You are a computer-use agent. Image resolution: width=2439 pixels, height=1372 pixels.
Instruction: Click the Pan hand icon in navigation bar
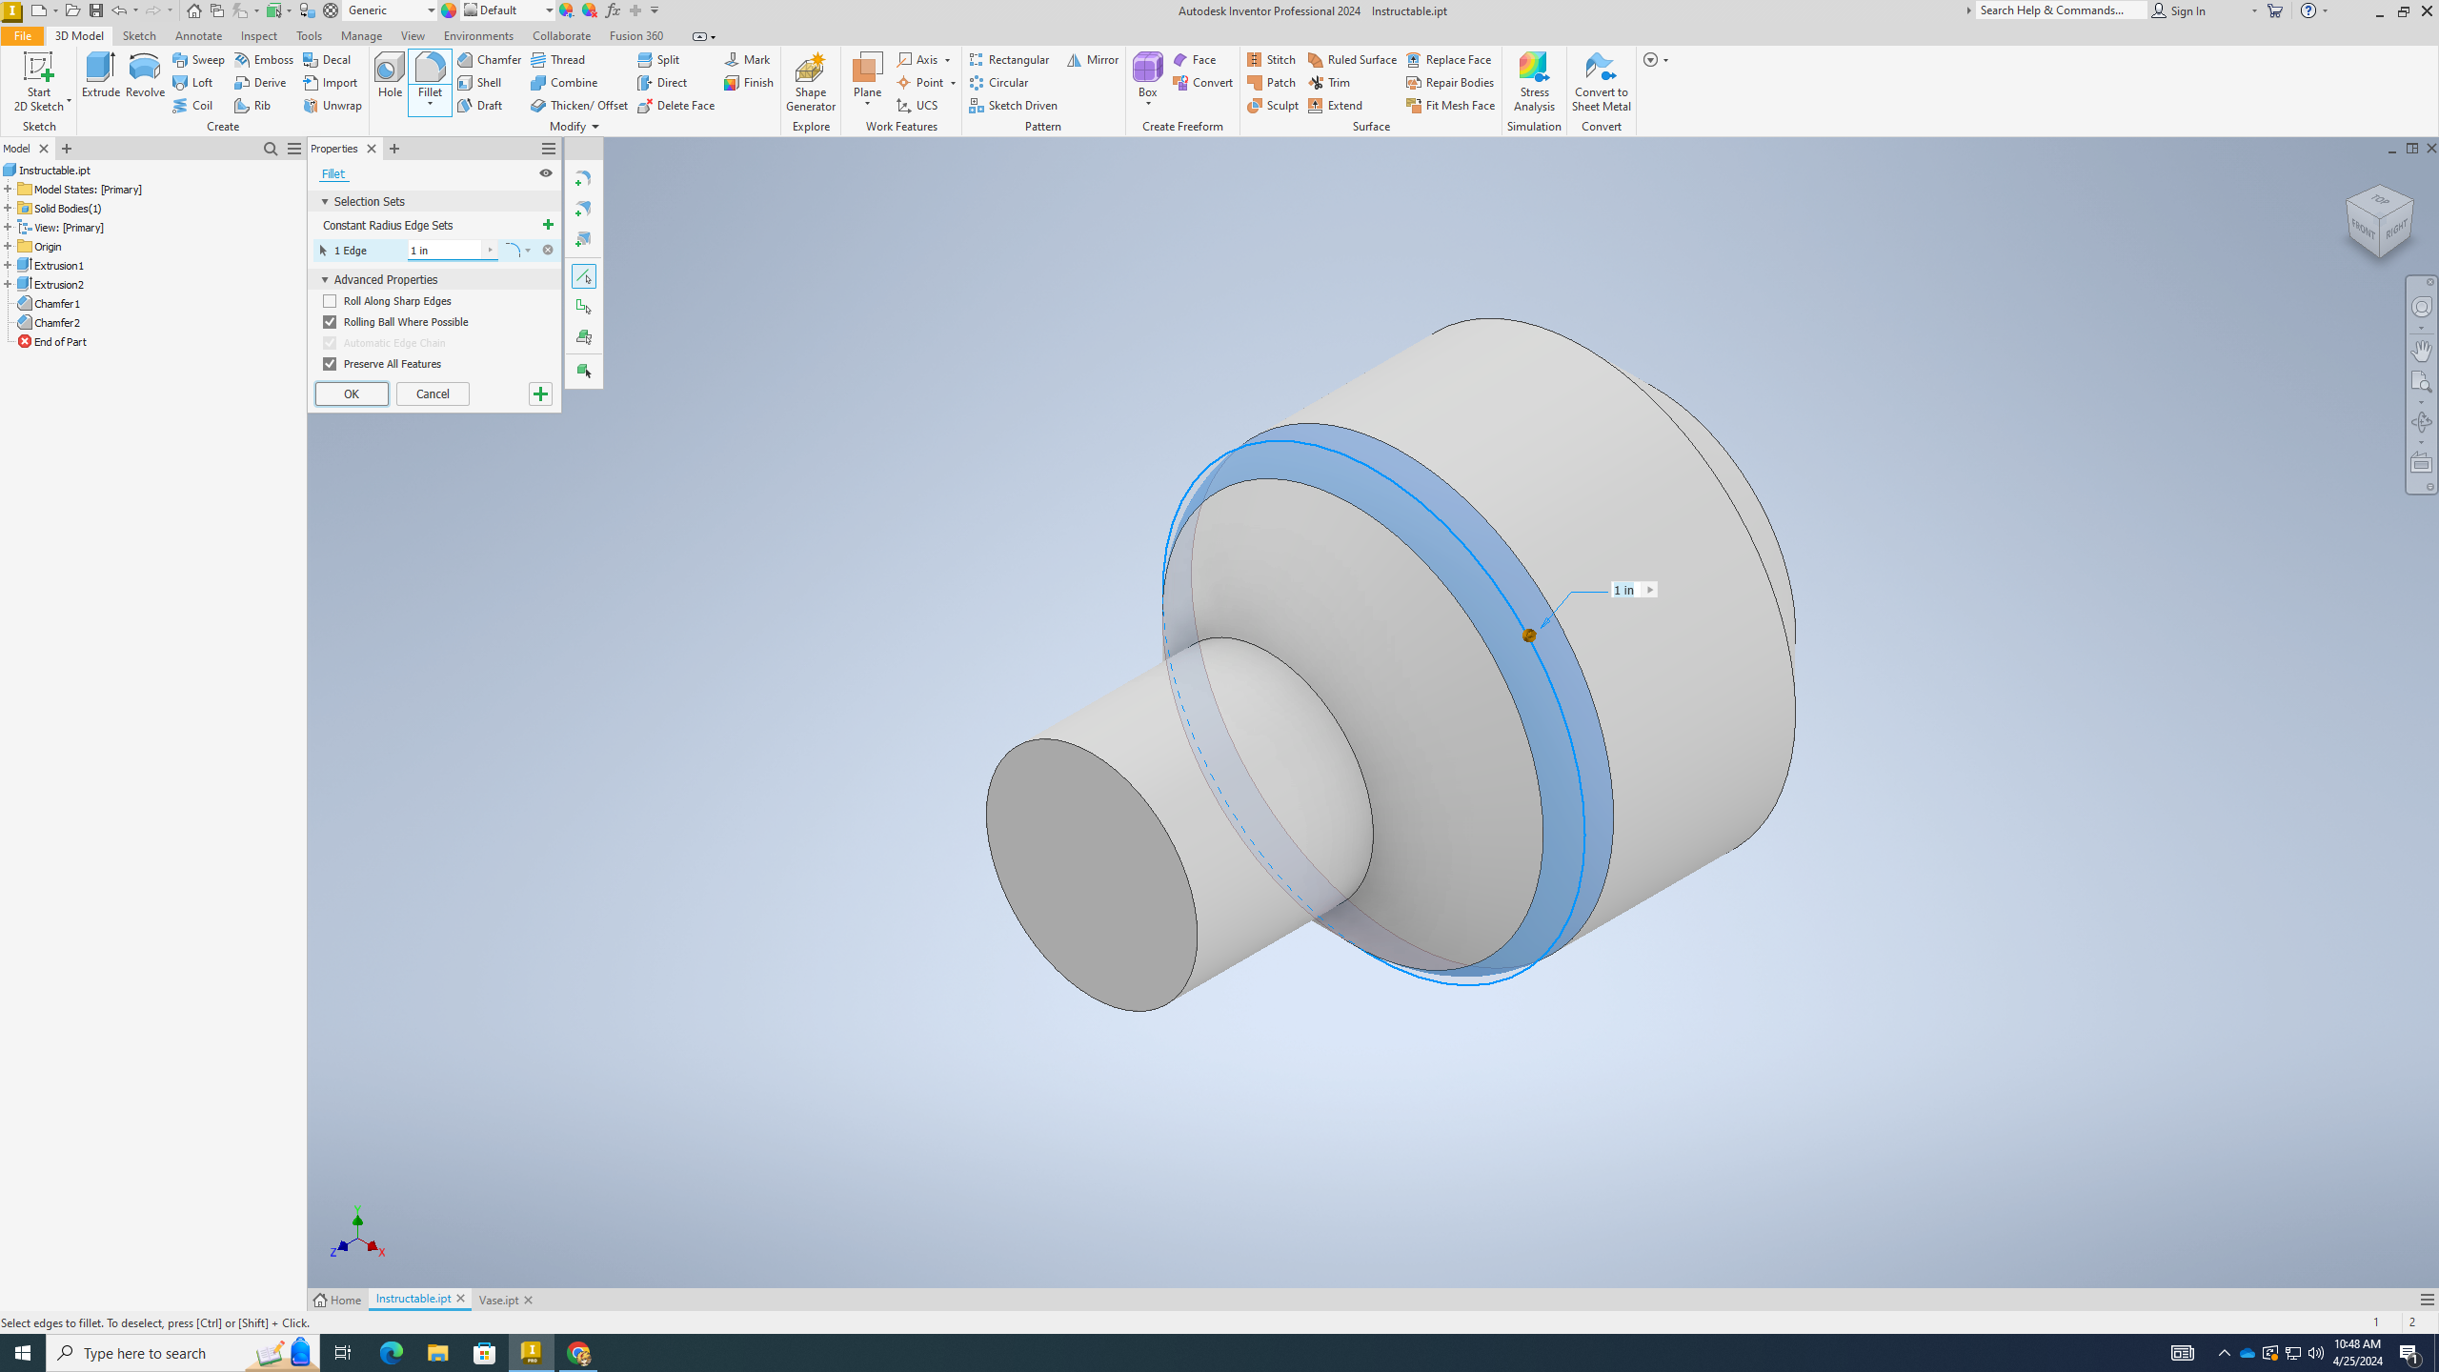pyautogui.click(x=2421, y=350)
